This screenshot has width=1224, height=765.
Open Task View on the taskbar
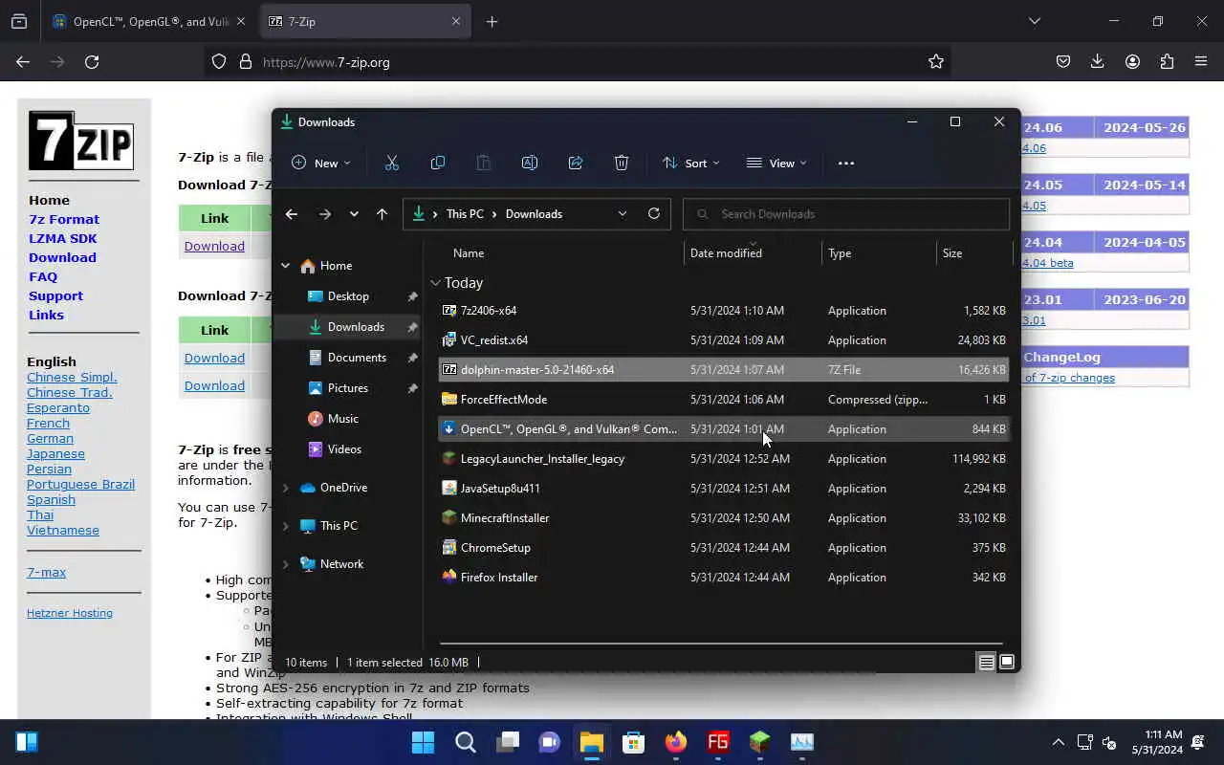pyautogui.click(x=508, y=742)
